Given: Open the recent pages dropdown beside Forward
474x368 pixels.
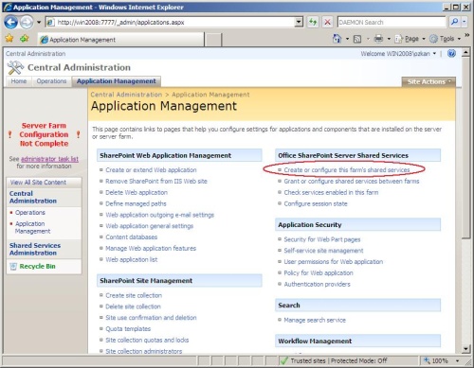Looking at the screenshot, I should coord(39,23).
